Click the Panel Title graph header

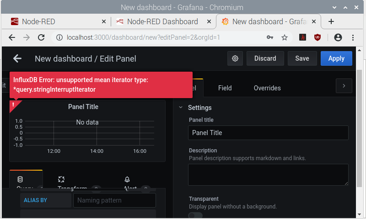click(83, 107)
